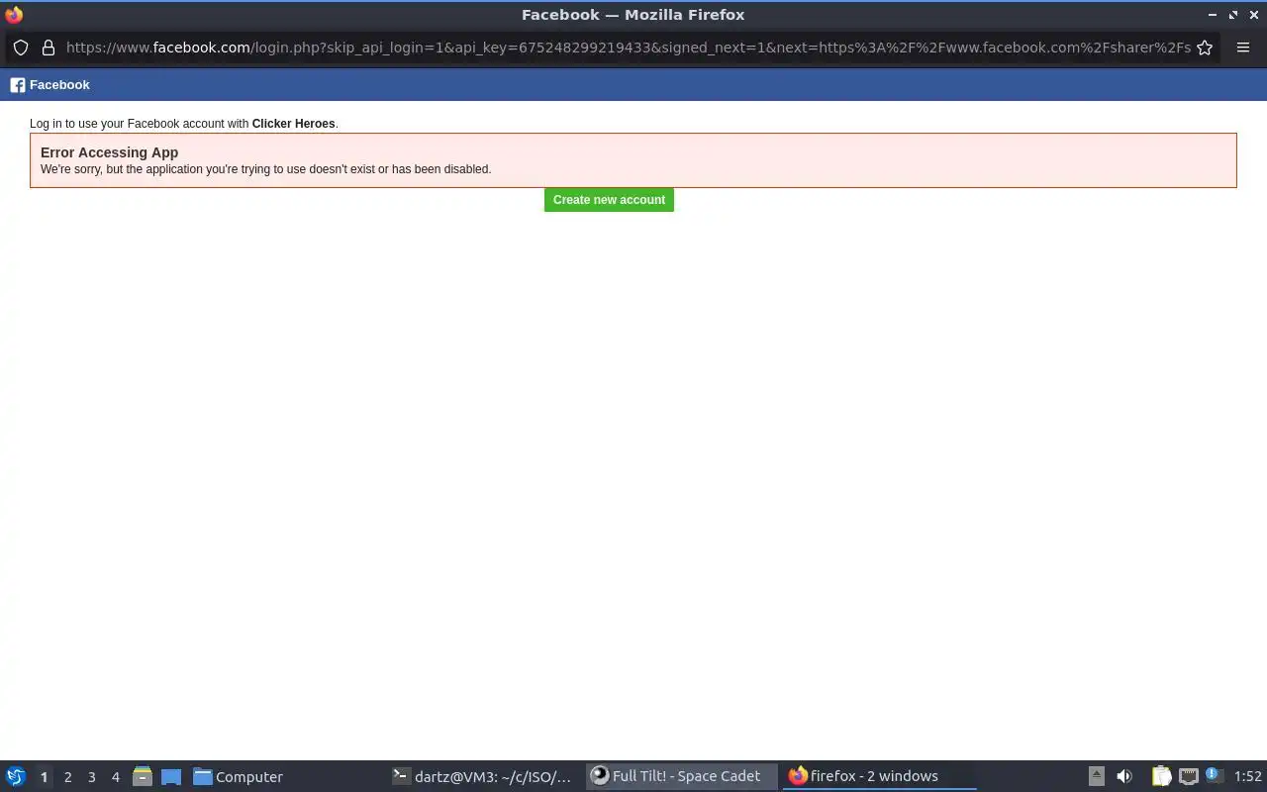Image resolution: width=1267 pixels, height=792 pixels.
Task: Click the 'Clicker Heroes' app name text
Action: pyautogui.click(x=293, y=124)
